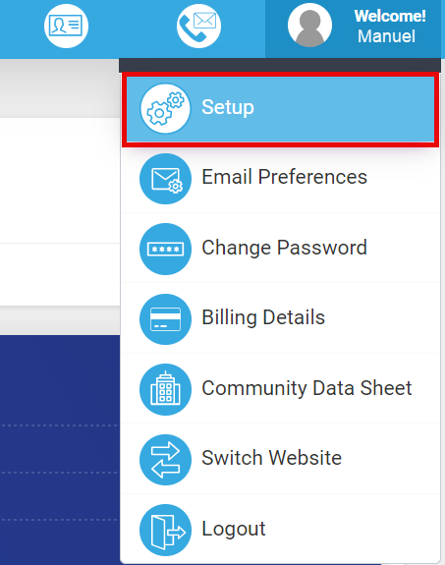Screen dimensions: 445x565
Task: Click the Logout door icon
Action: (165, 530)
